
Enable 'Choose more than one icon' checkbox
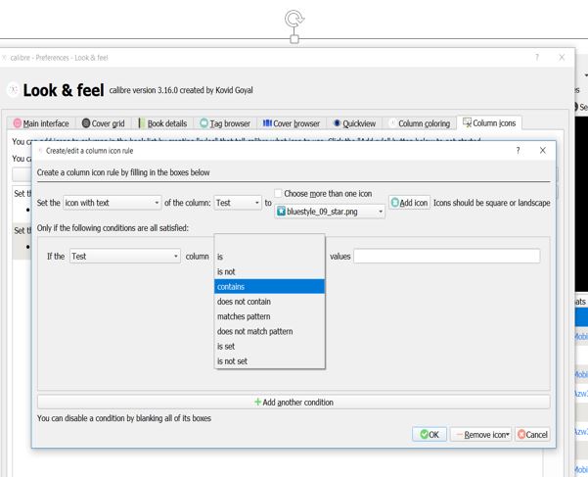278,193
